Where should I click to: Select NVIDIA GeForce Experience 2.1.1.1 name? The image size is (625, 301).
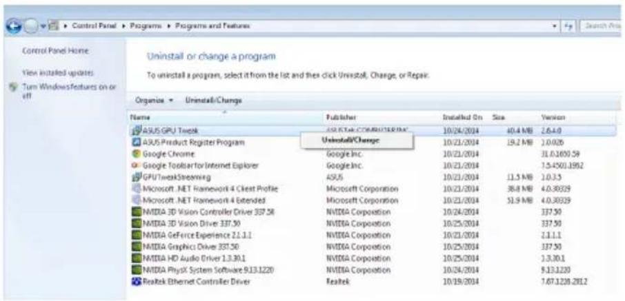pos(197,235)
